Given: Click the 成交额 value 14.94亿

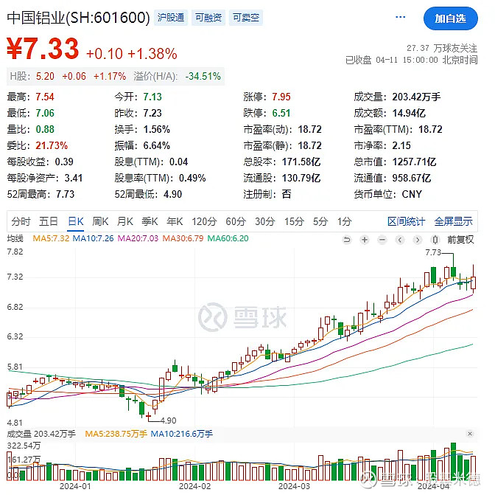Looking at the screenshot, I should pos(409,113).
